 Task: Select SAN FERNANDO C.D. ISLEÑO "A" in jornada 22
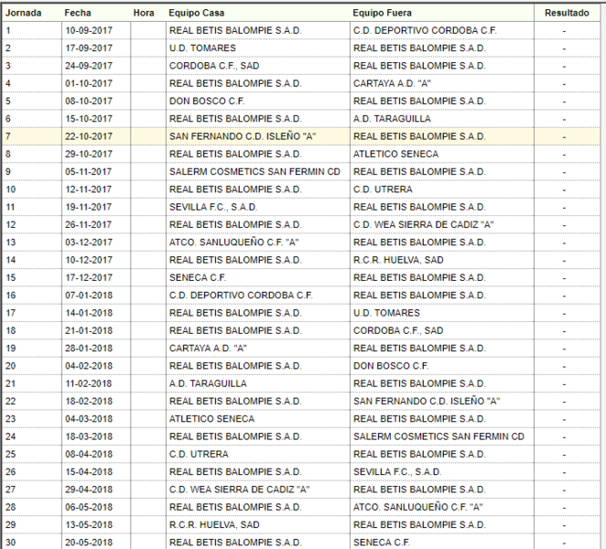(x=427, y=401)
